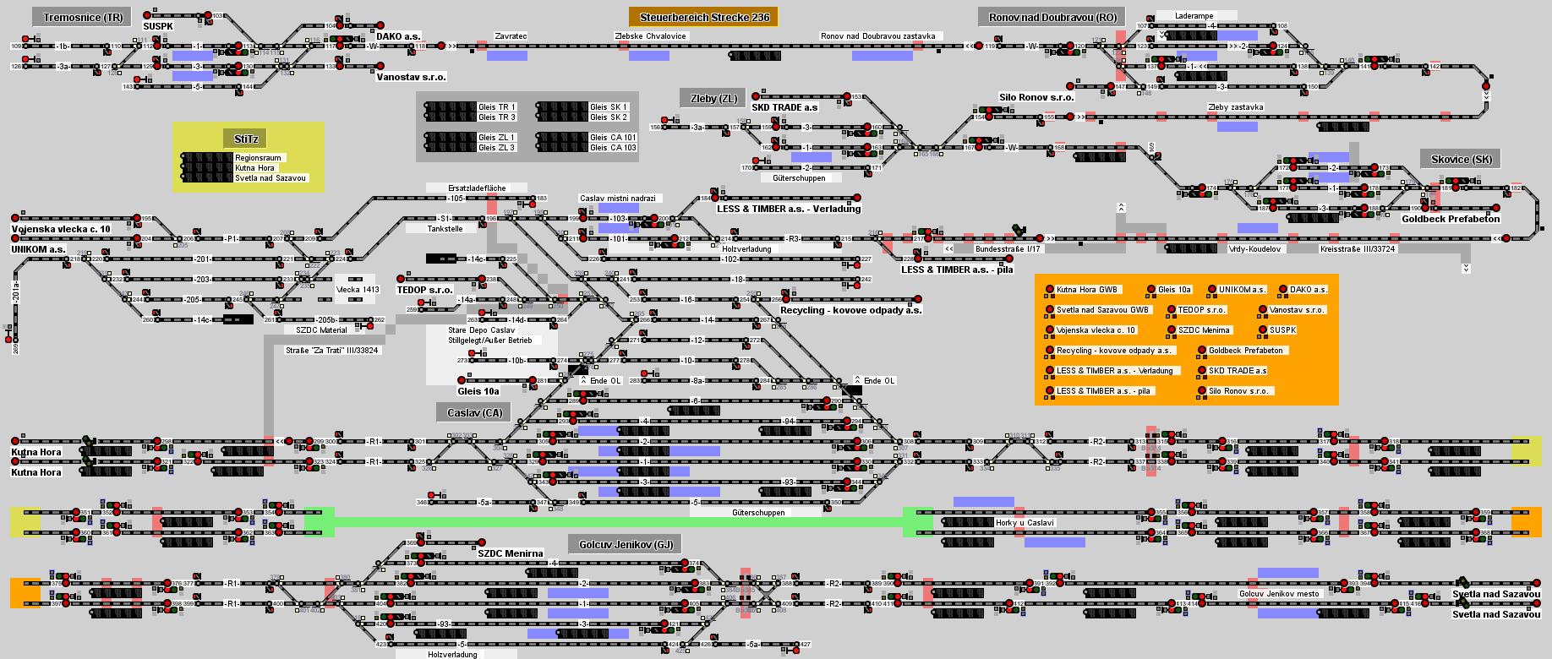Select the Caslav (CA) station header
1552x659 pixels.
pyautogui.click(x=473, y=412)
